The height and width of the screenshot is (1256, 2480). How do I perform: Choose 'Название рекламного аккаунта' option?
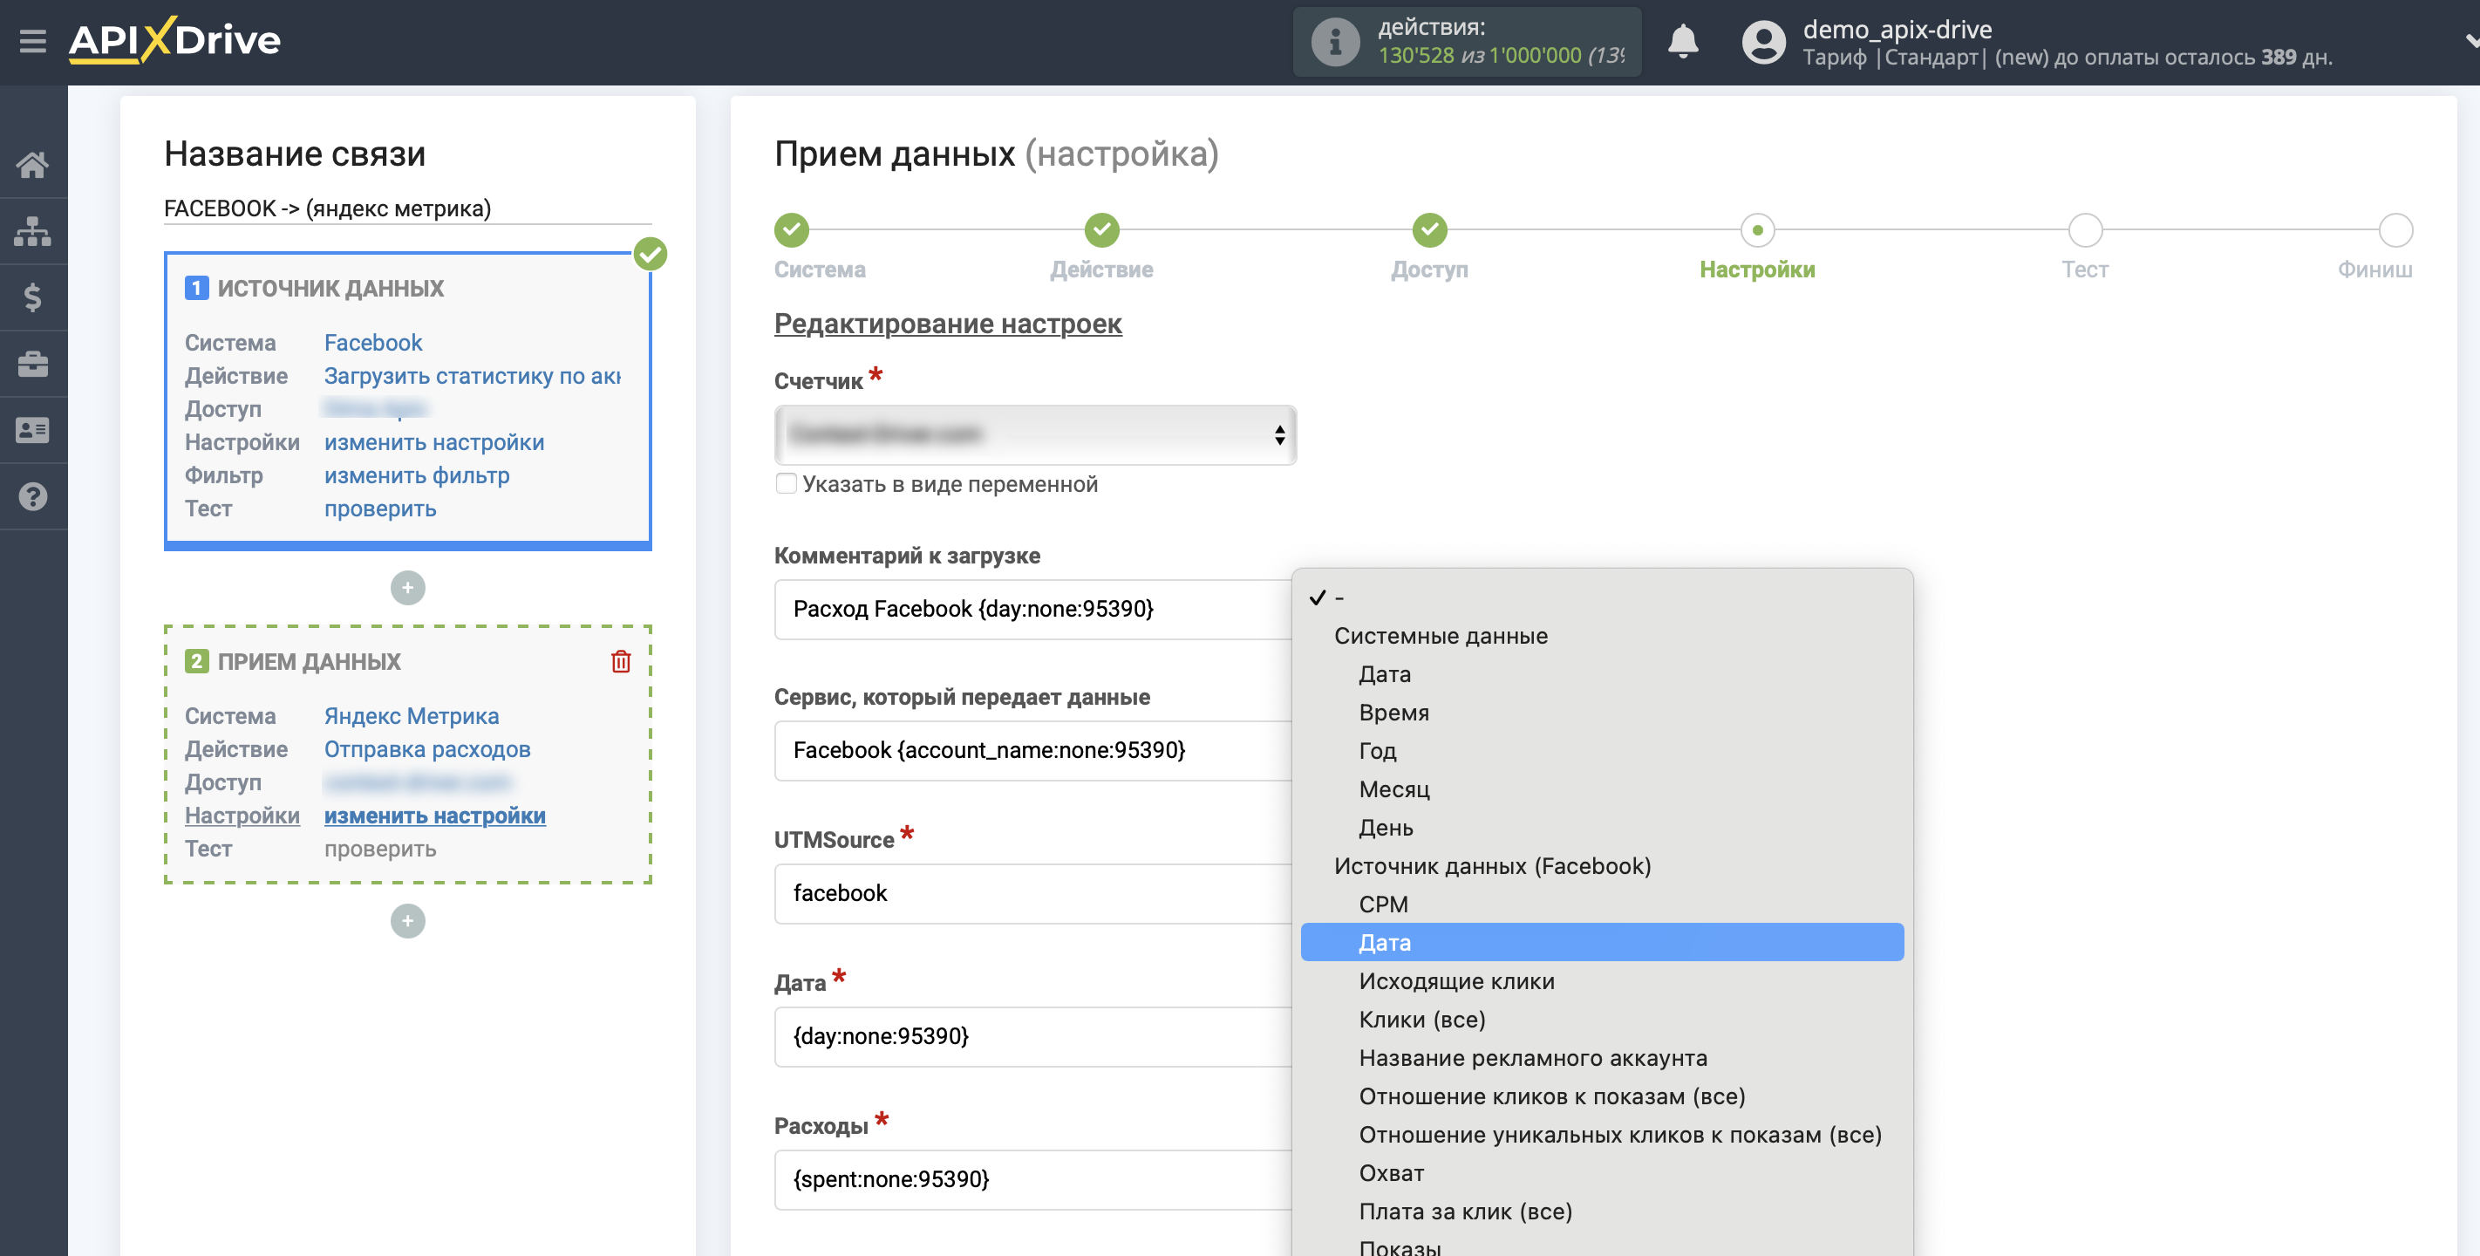[1602, 1059]
